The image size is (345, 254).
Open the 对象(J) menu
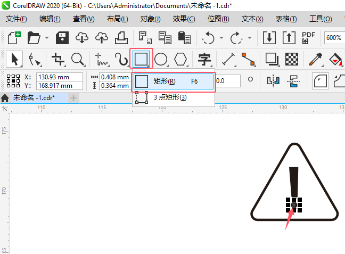pos(151,19)
